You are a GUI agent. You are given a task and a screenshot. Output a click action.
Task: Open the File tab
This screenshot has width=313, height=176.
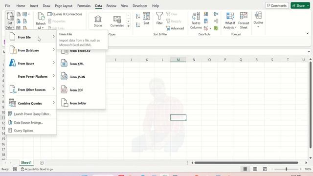click(8, 6)
